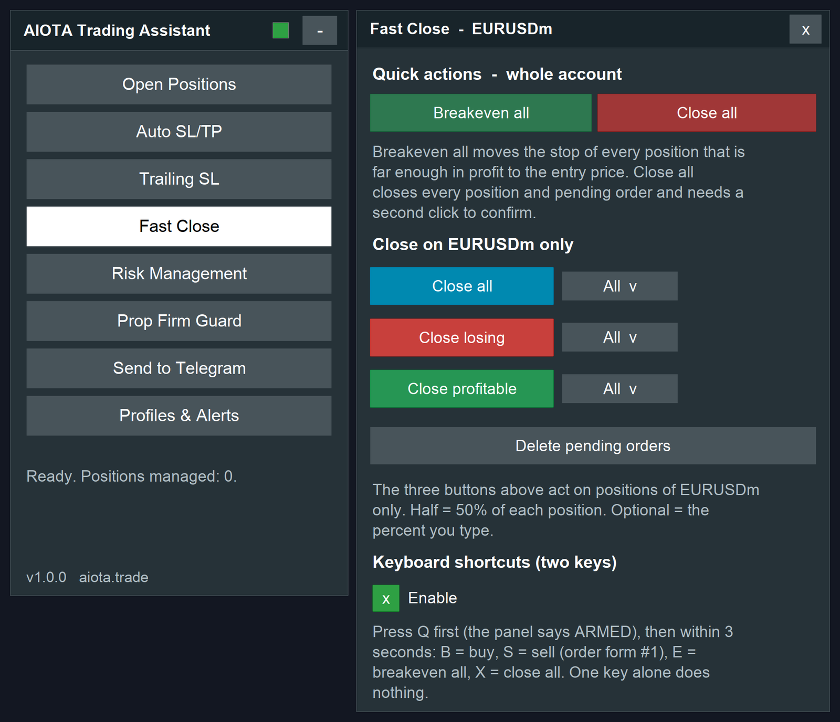This screenshot has height=722, width=840.
Task: Click the 'Quick actions - whole account' heading
Action: click(x=497, y=75)
